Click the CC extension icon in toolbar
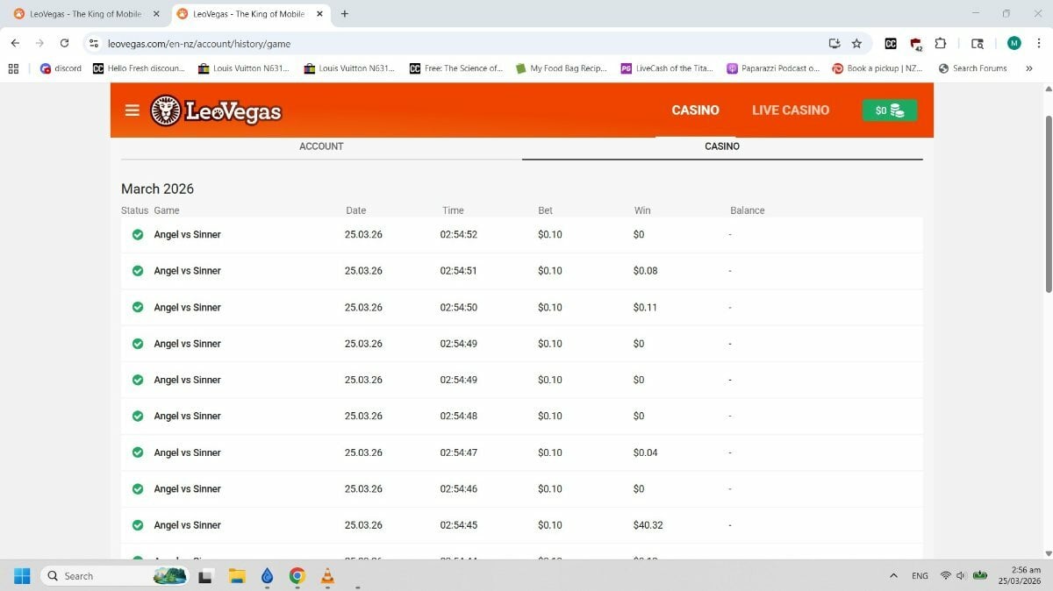1053x591 pixels. [x=891, y=43]
